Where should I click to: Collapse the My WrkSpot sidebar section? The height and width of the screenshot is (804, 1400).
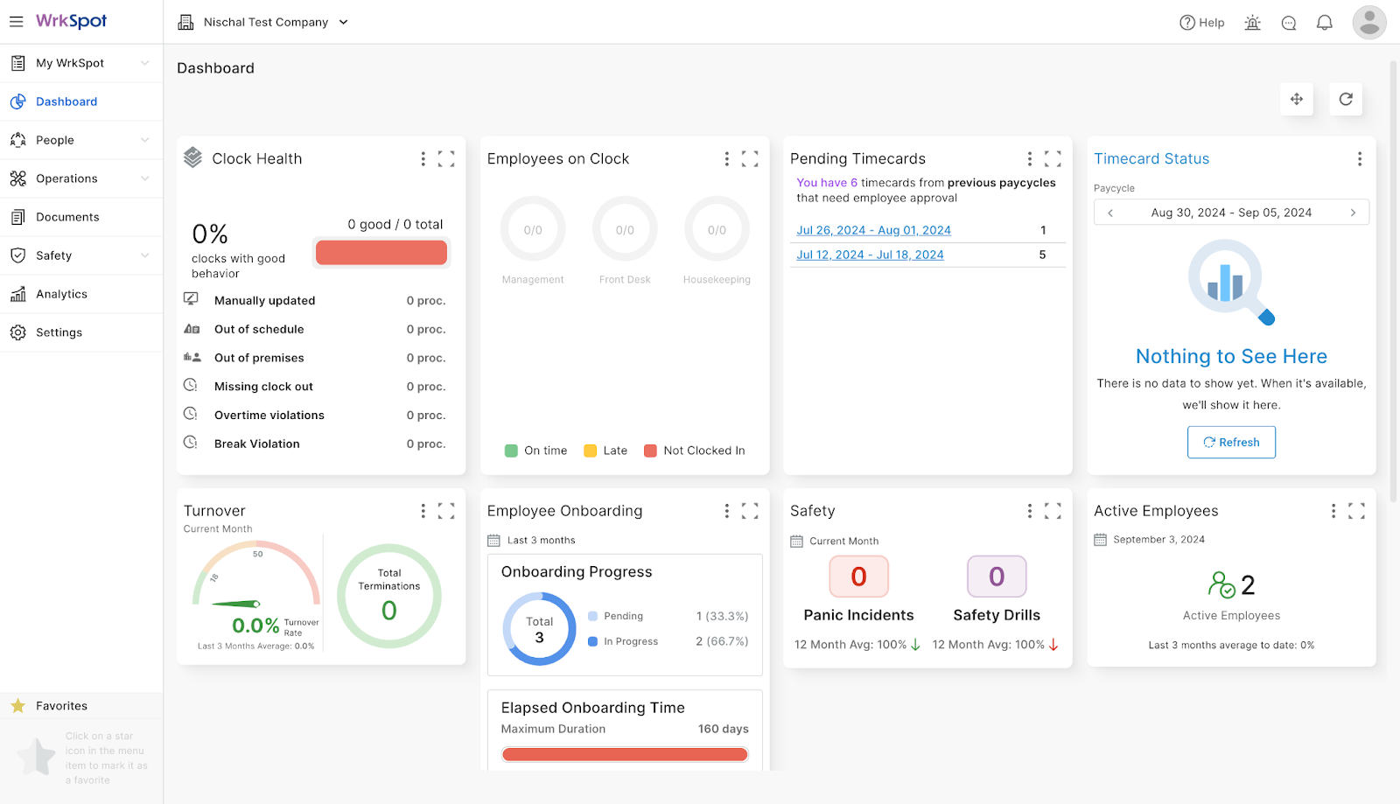144,62
